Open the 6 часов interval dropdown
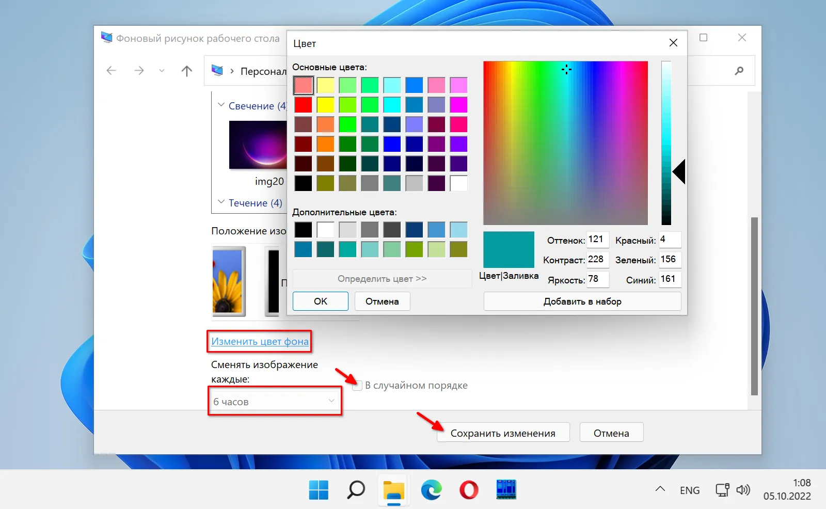Image resolution: width=826 pixels, height=509 pixels. point(275,402)
